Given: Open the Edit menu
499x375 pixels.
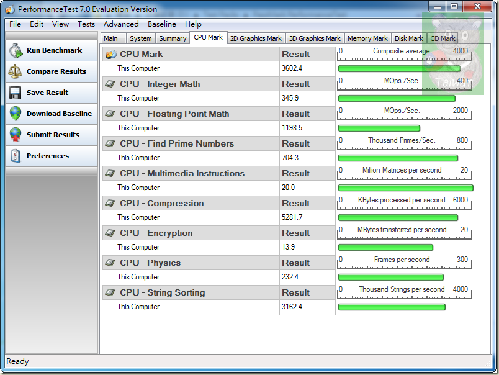Looking at the screenshot, I should point(37,24).
